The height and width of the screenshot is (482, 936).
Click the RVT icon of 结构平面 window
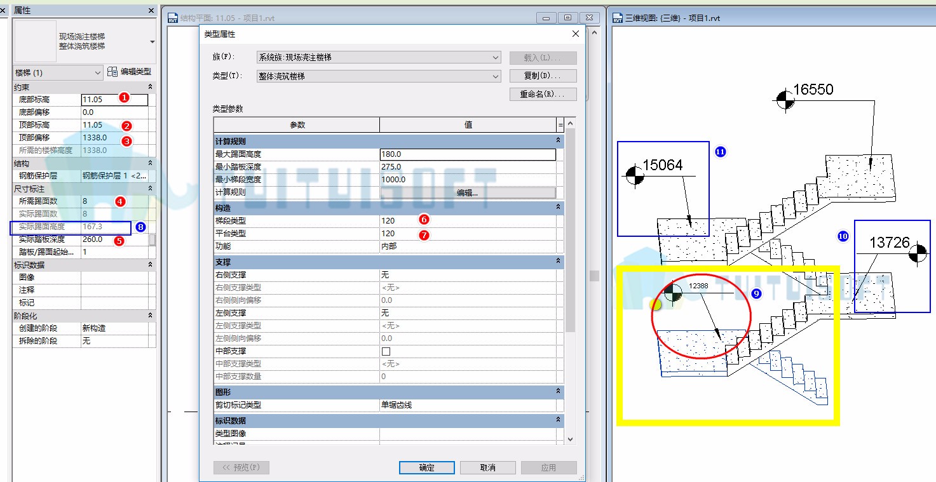coord(173,18)
